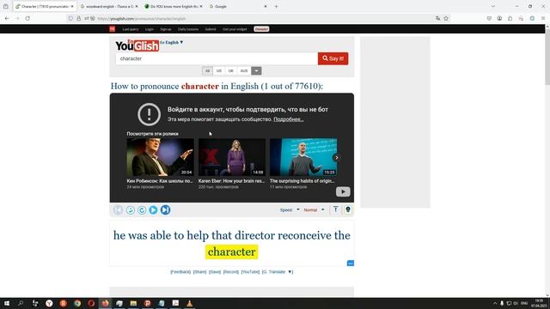Click the browser back arrow
Image resolution: width=550 pixels, height=309 pixels.
click(x=7, y=18)
